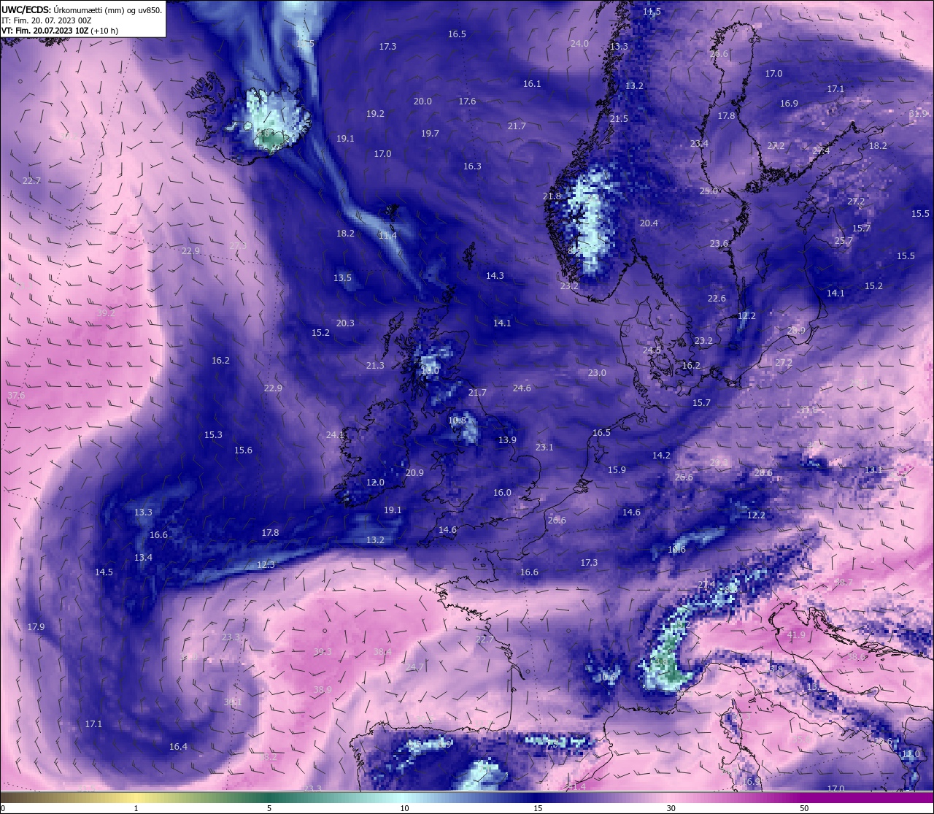This screenshot has width=934, height=814.
Task: Click the map value 15.9
Action: coord(617,470)
